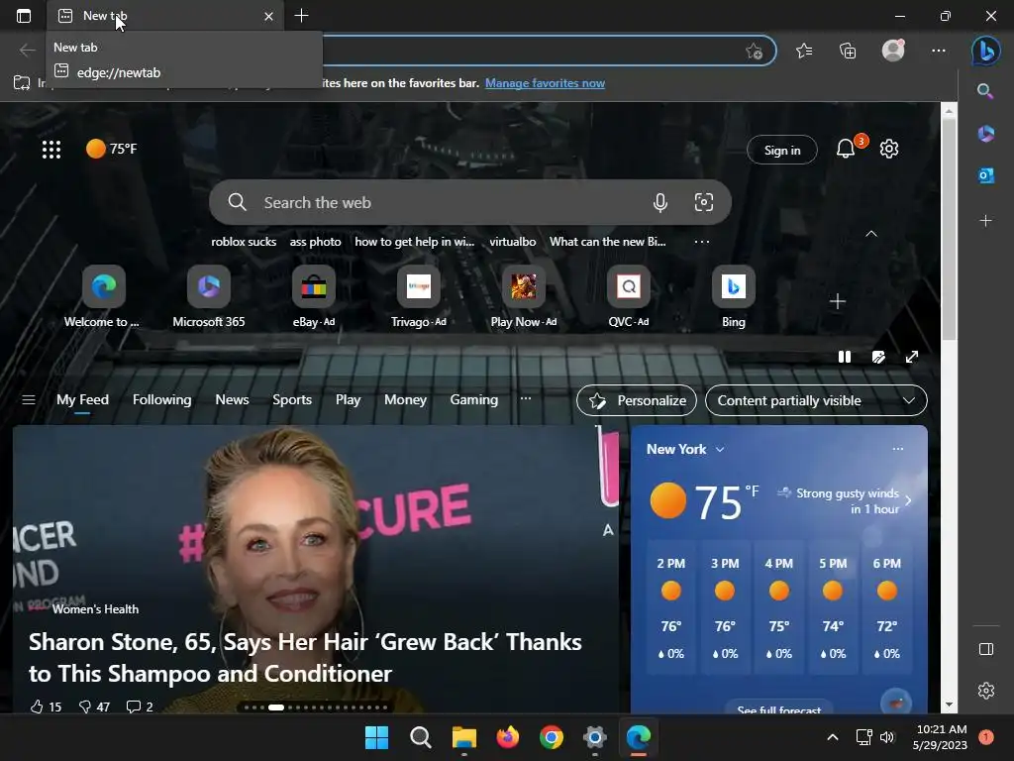Search for roblox sucks suggestion

pyautogui.click(x=244, y=242)
